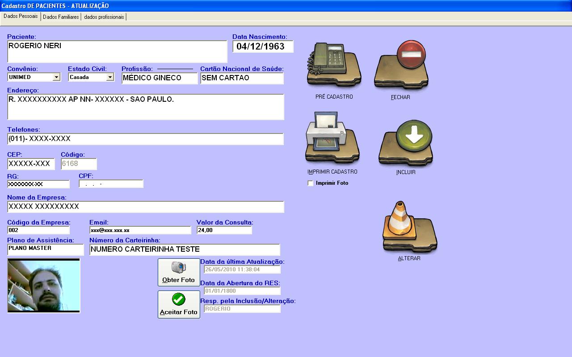Click the PRÉ CADASTRO label text

334,97
